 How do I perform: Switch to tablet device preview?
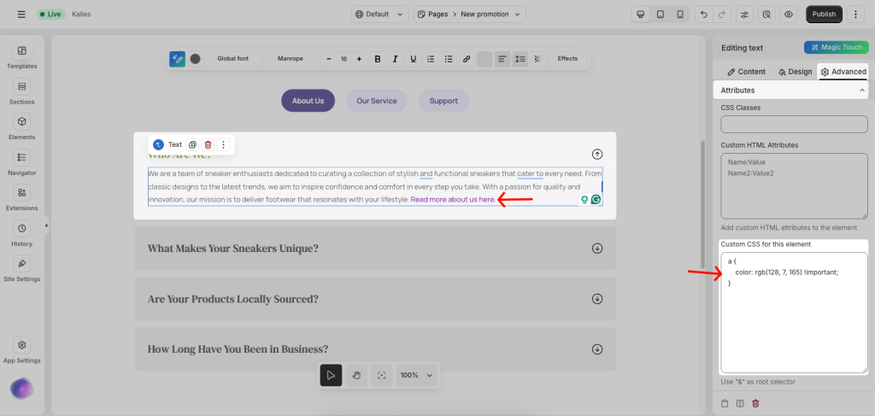pyautogui.click(x=660, y=15)
